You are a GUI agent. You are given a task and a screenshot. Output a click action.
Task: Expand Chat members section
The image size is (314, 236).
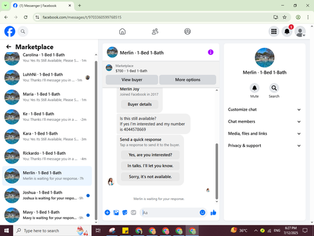coord(264,121)
